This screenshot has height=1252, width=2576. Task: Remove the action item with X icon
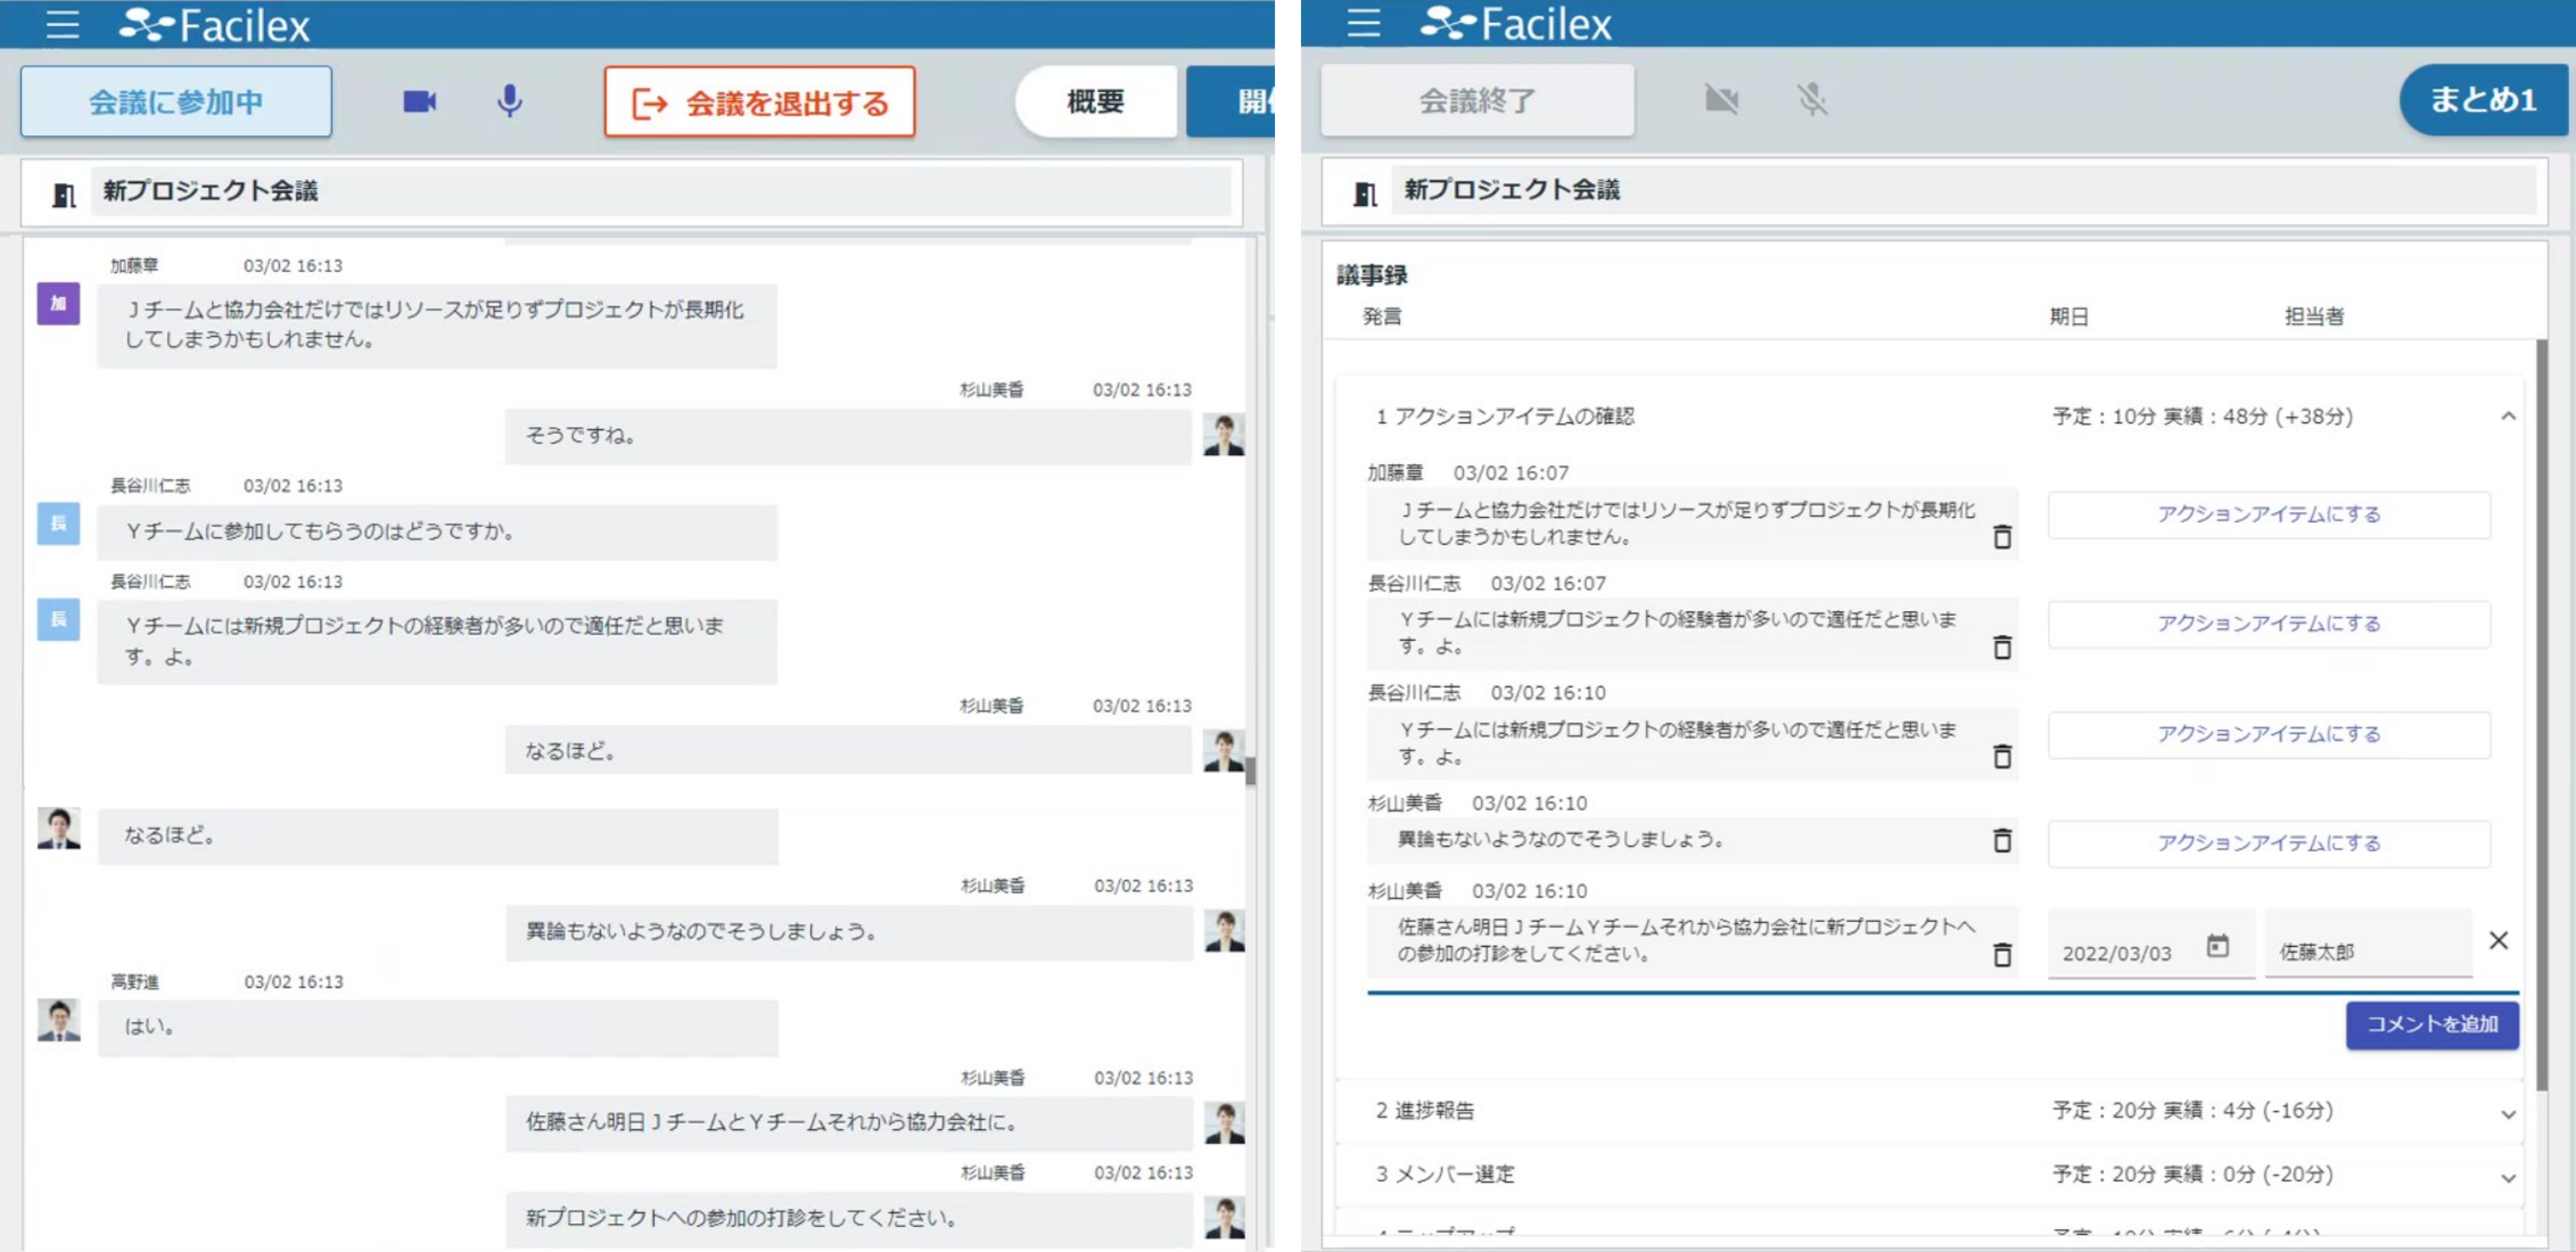tap(2498, 940)
